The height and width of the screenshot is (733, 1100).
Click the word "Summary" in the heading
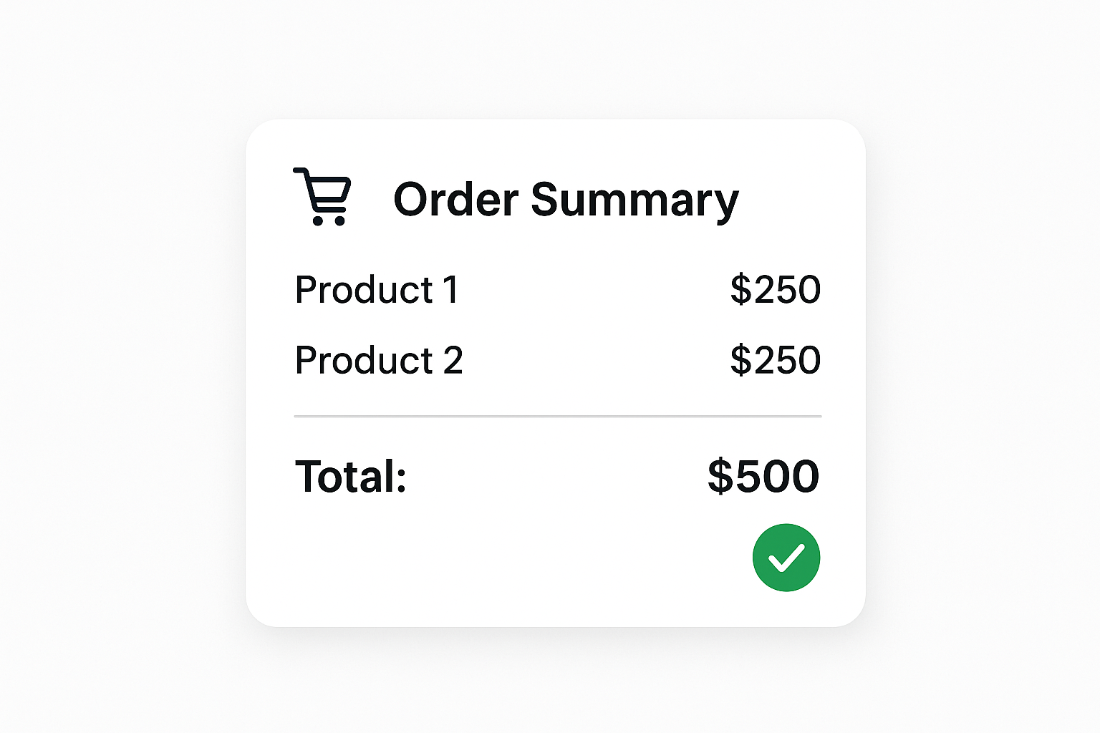click(635, 201)
